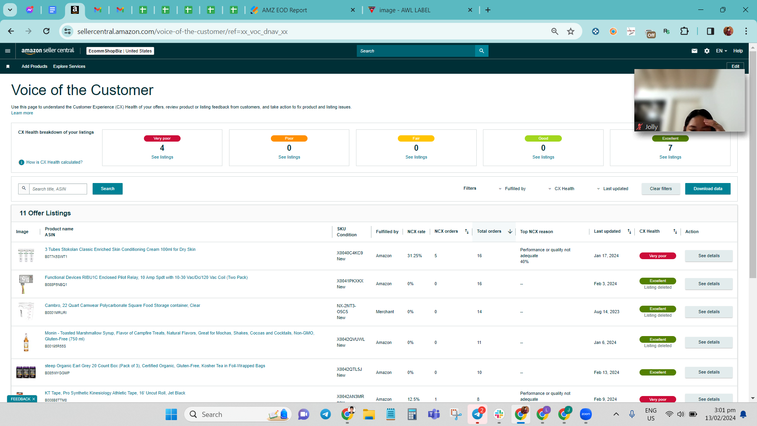Viewport: 757px width, 426px height.
Task: Click the browser zoom magnifier icon
Action: [x=555, y=31]
